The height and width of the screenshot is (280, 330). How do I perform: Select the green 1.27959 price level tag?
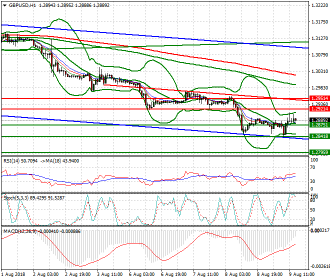pos(318,152)
